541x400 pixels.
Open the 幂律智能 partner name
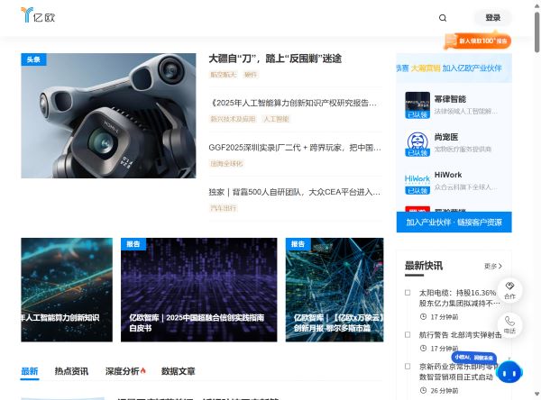coord(450,99)
